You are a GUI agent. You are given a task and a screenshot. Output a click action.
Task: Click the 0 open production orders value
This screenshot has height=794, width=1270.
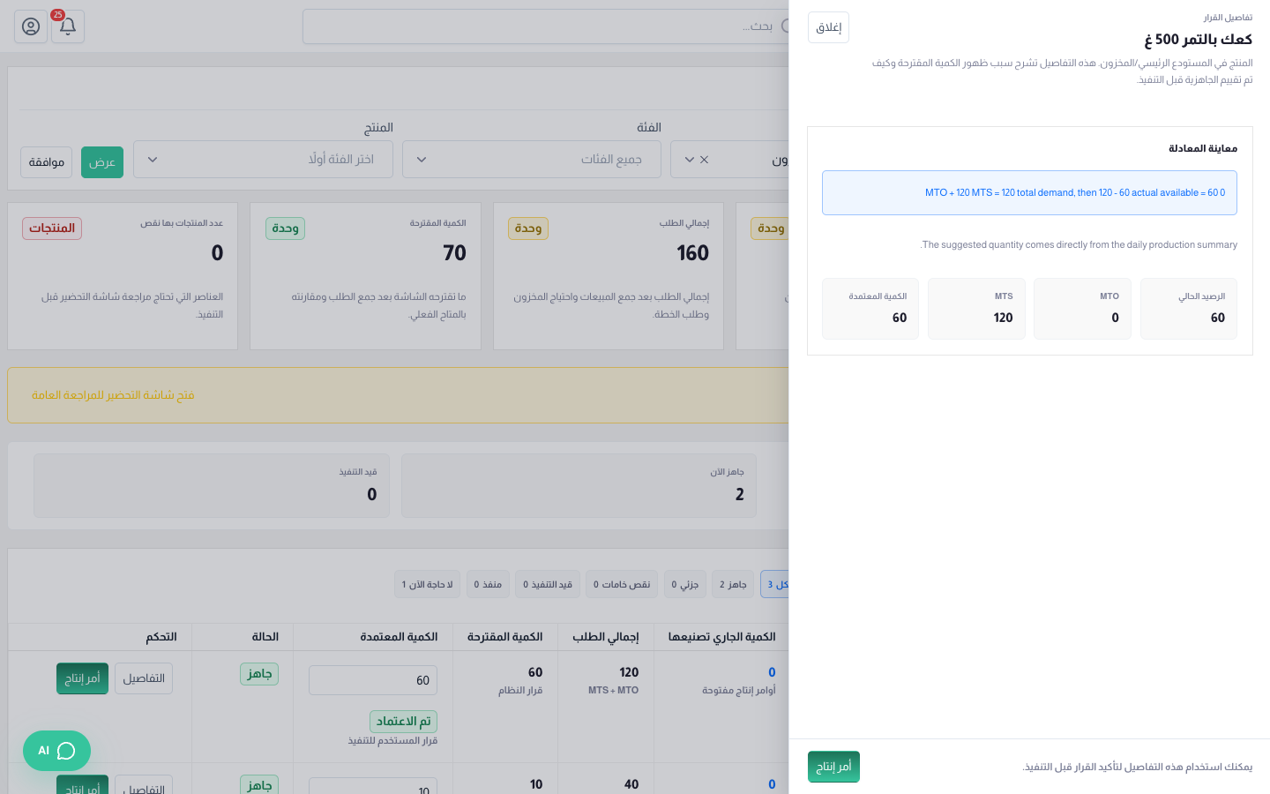pos(772,672)
